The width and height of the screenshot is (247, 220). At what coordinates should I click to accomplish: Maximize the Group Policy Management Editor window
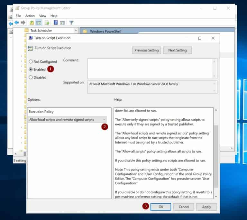tap(215, 8)
